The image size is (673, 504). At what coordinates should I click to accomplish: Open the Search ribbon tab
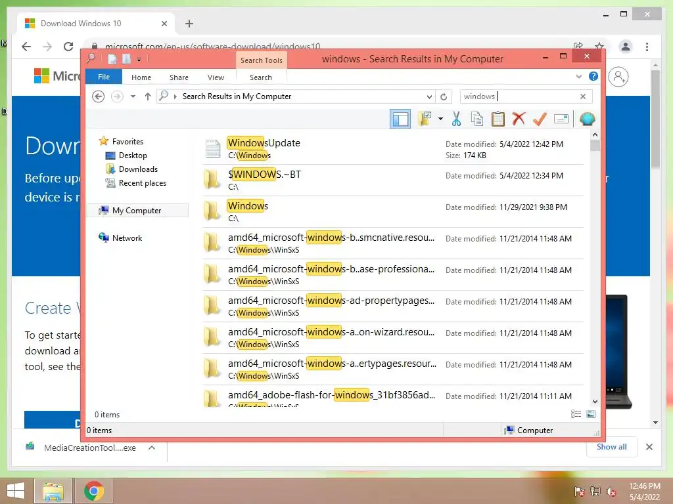(x=261, y=77)
